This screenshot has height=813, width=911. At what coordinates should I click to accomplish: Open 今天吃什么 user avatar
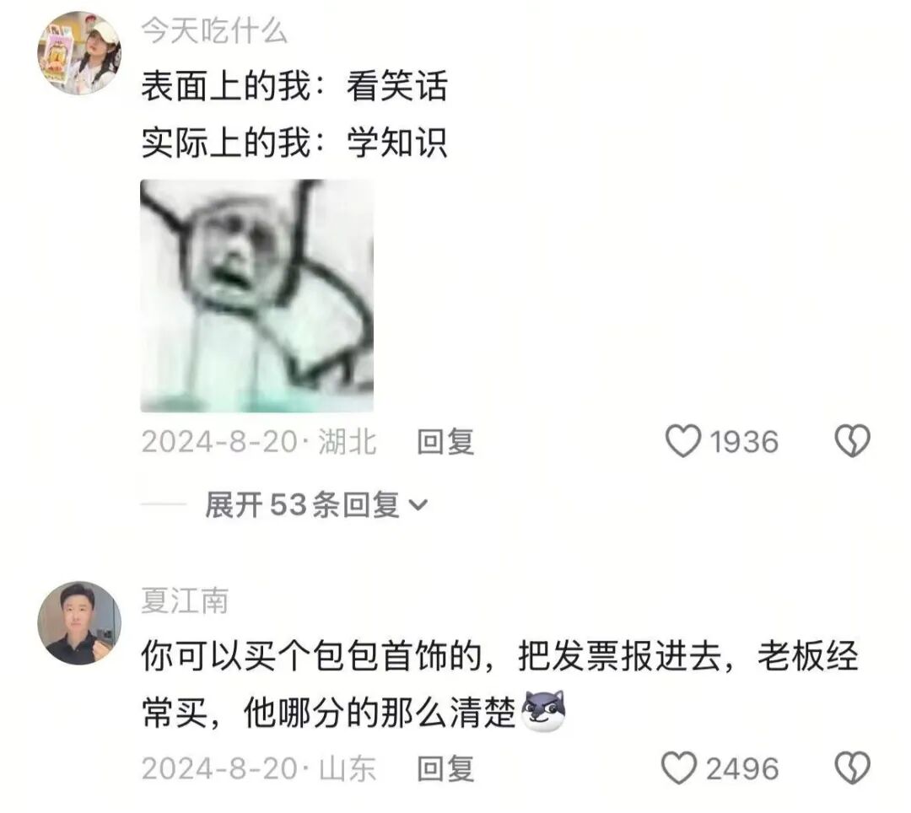click(x=79, y=53)
